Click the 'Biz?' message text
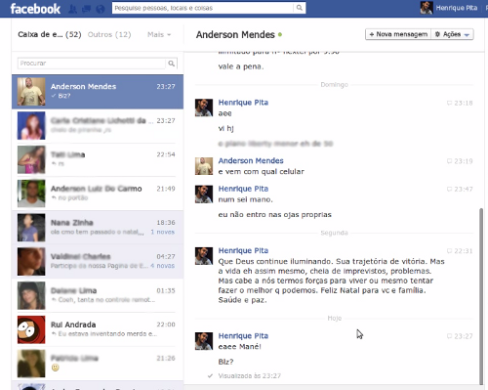The image size is (488, 390). [225, 362]
